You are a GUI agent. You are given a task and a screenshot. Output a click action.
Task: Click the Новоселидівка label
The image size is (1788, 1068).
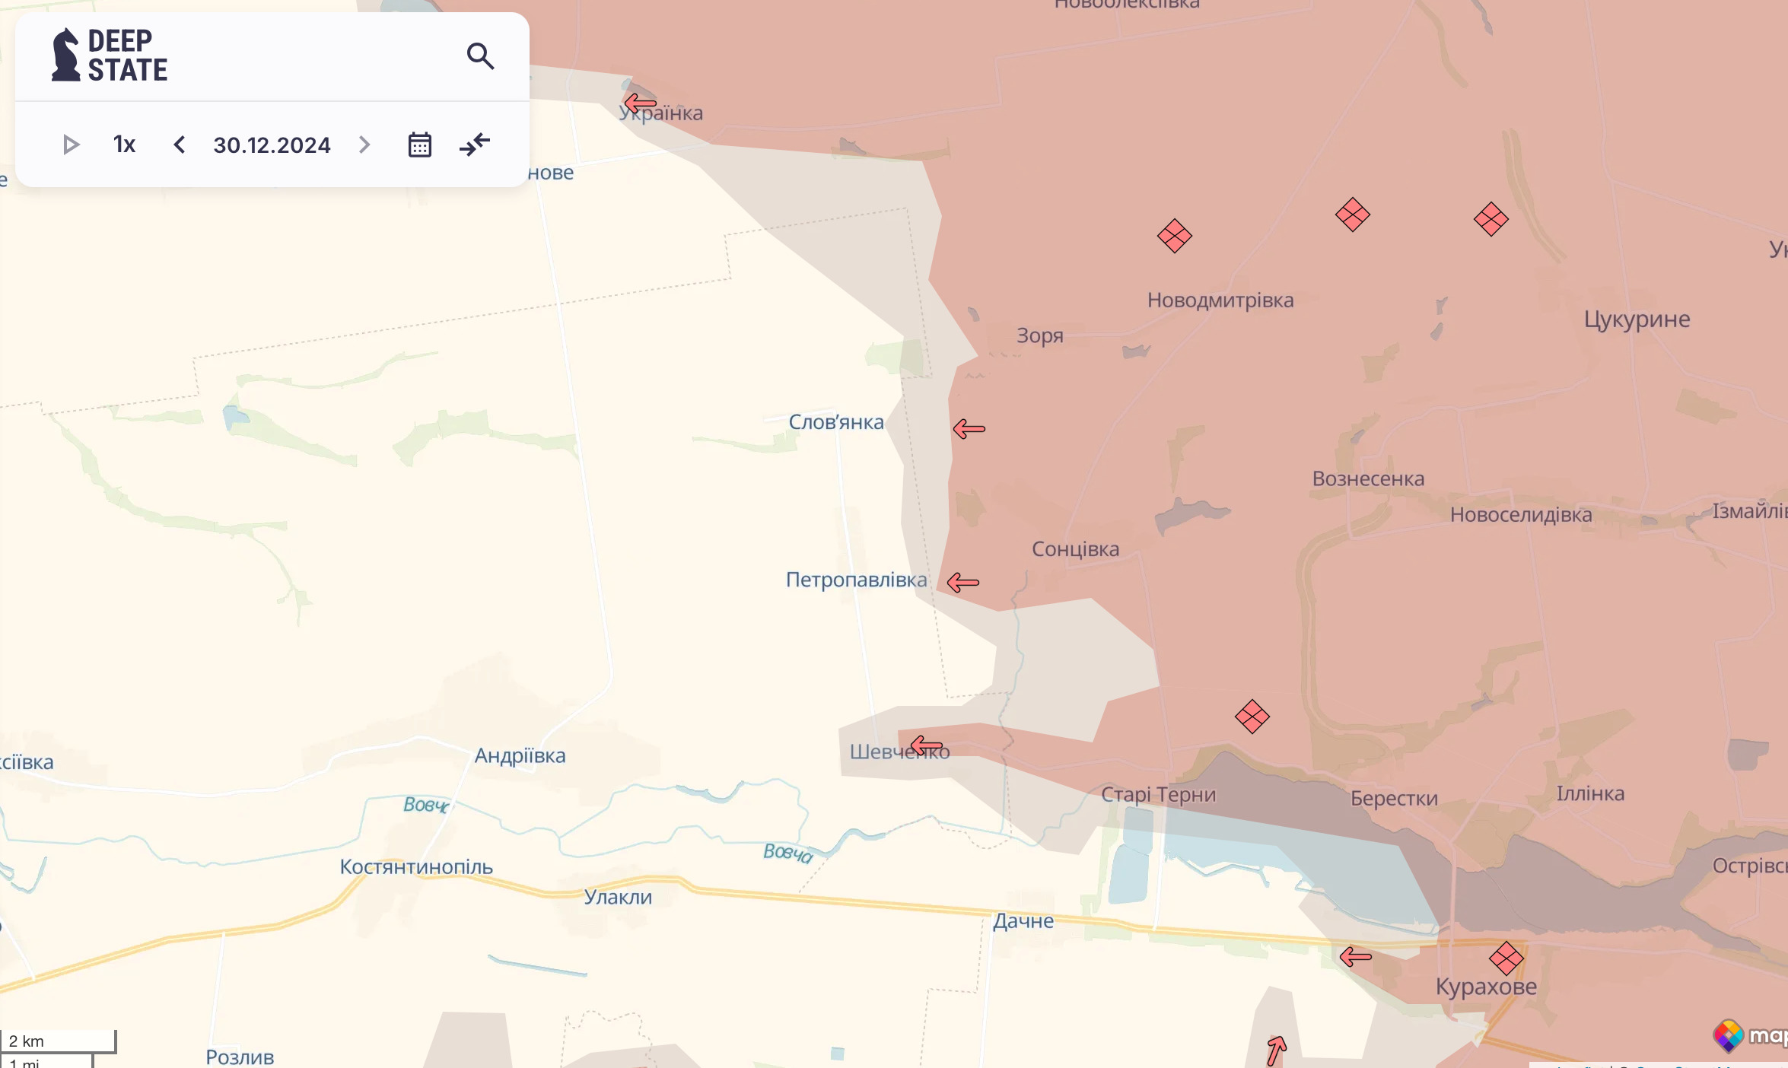click(x=1521, y=515)
